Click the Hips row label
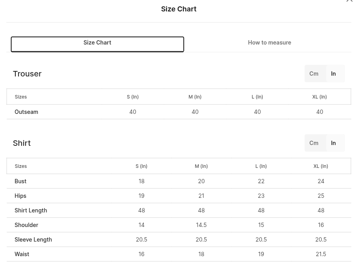358x266 pixels. (20, 196)
